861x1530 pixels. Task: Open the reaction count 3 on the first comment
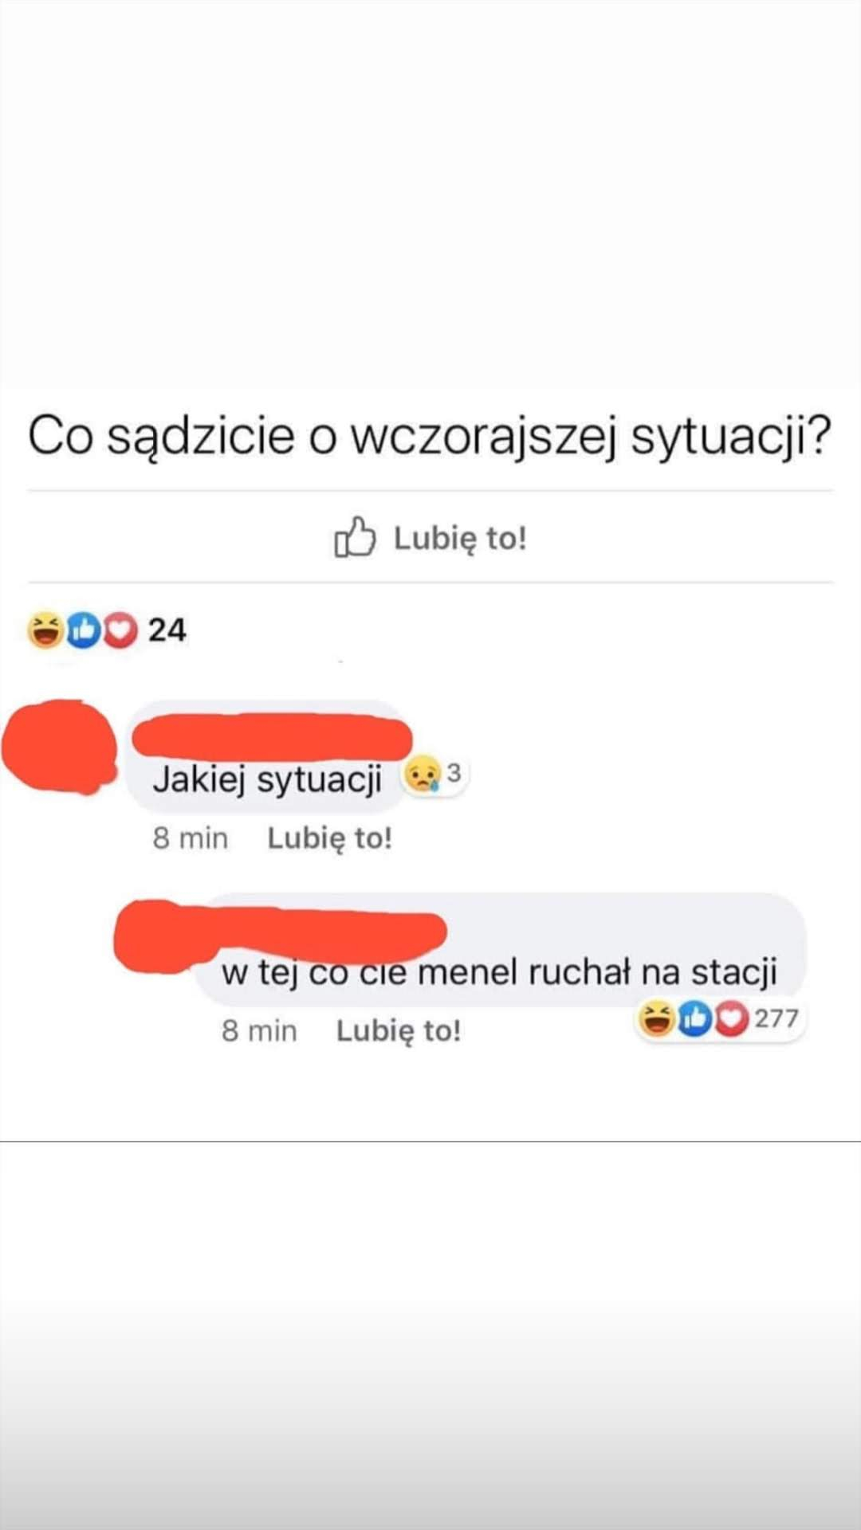(454, 773)
